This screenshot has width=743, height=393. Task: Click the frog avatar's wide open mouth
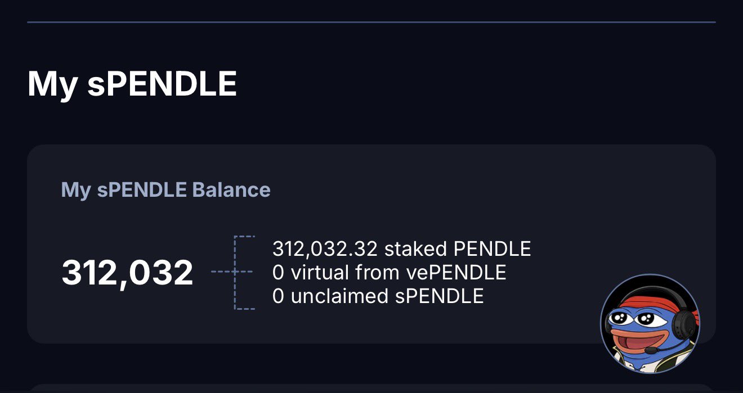pos(632,340)
